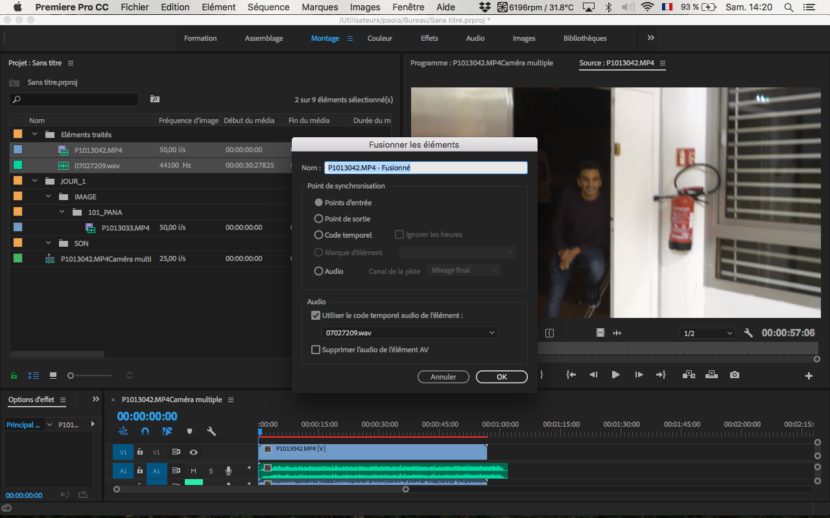Select Point de sortie radio button
The width and height of the screenshot is (830, 518).
(x=318, y=219)
